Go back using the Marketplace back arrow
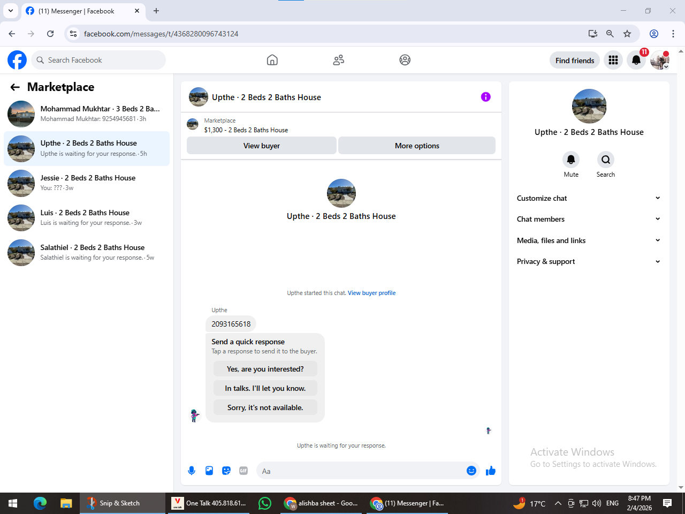The height and width of the screenshot is (514, 685). [15, 87]
